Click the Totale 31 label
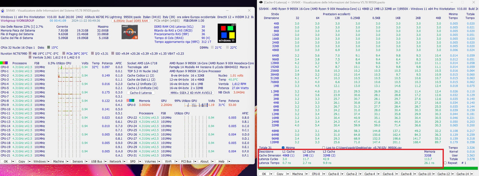 point(265,148)
